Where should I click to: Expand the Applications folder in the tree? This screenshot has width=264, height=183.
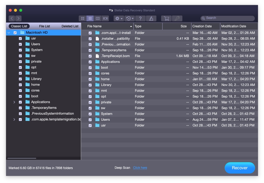(x=14, y=102)
